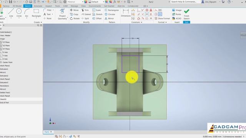Viewport: 246px width, 138px height.
Task: Apply the Concentric constraint
Action: [147, 10]
